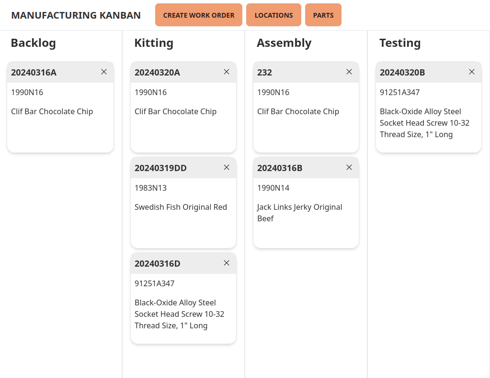Remove card 232 from Assembly

point(349,72)
